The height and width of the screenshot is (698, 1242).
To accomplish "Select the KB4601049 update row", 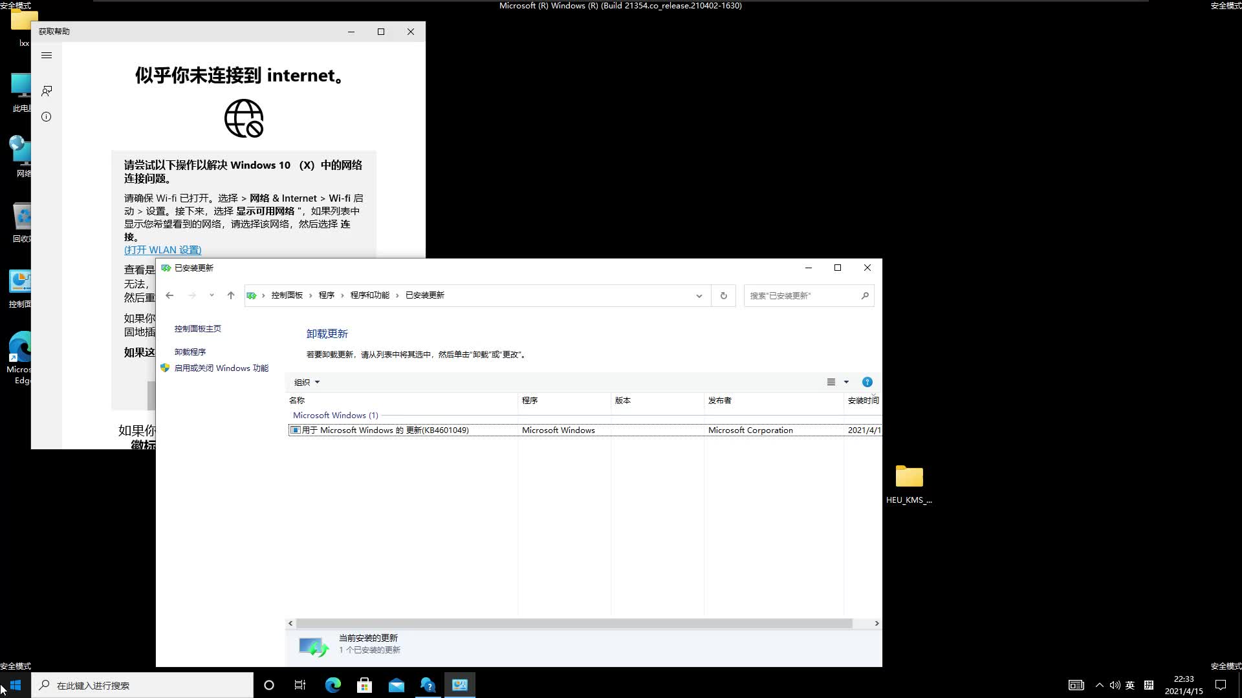I will (584, 430).
